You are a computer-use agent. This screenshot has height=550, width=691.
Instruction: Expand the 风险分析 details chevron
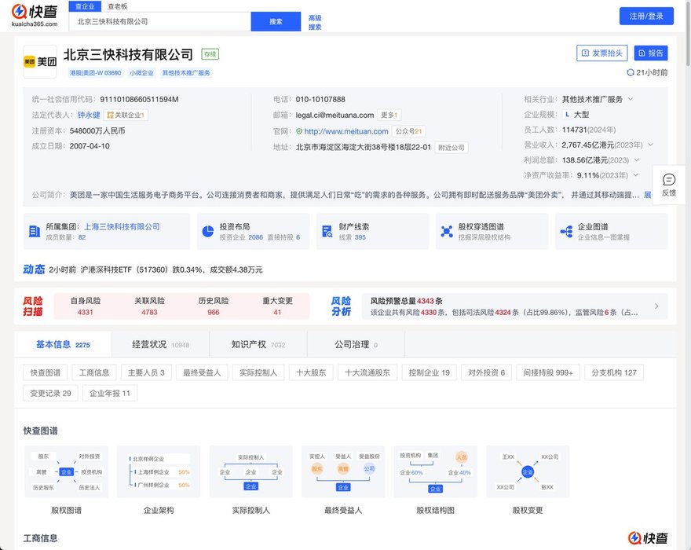click(x=656, y=306)
